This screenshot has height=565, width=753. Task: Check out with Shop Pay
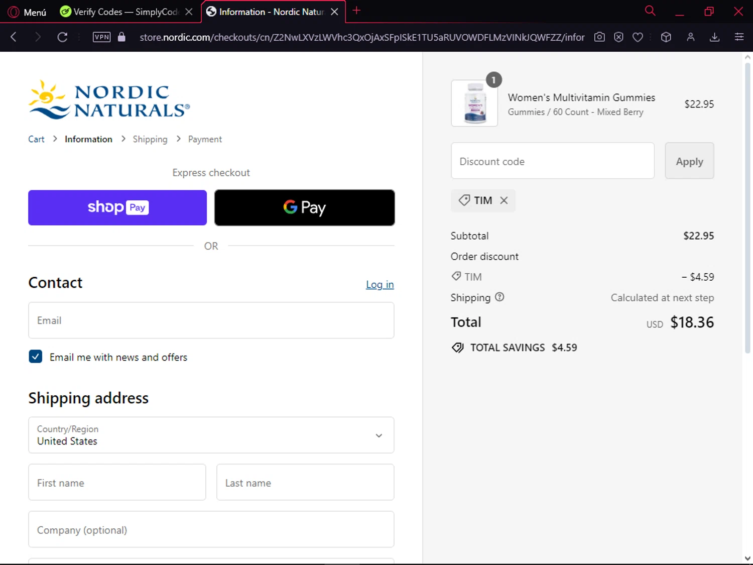117,207
